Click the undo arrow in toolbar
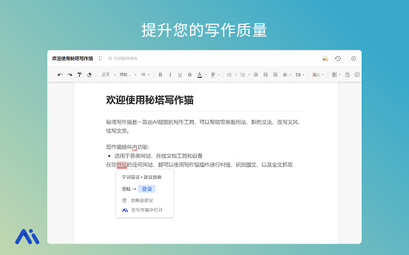The height and width of the screenshot is (255, 409). 60,75
